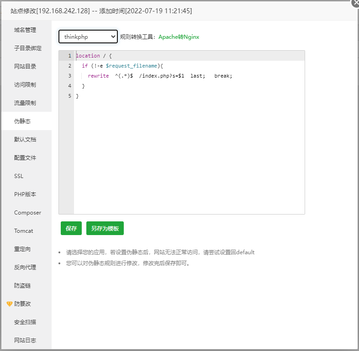Viewport: 359px width, 351px height.
Task: Click the 规则转换工具 label
Action: (x=138, y=37)
